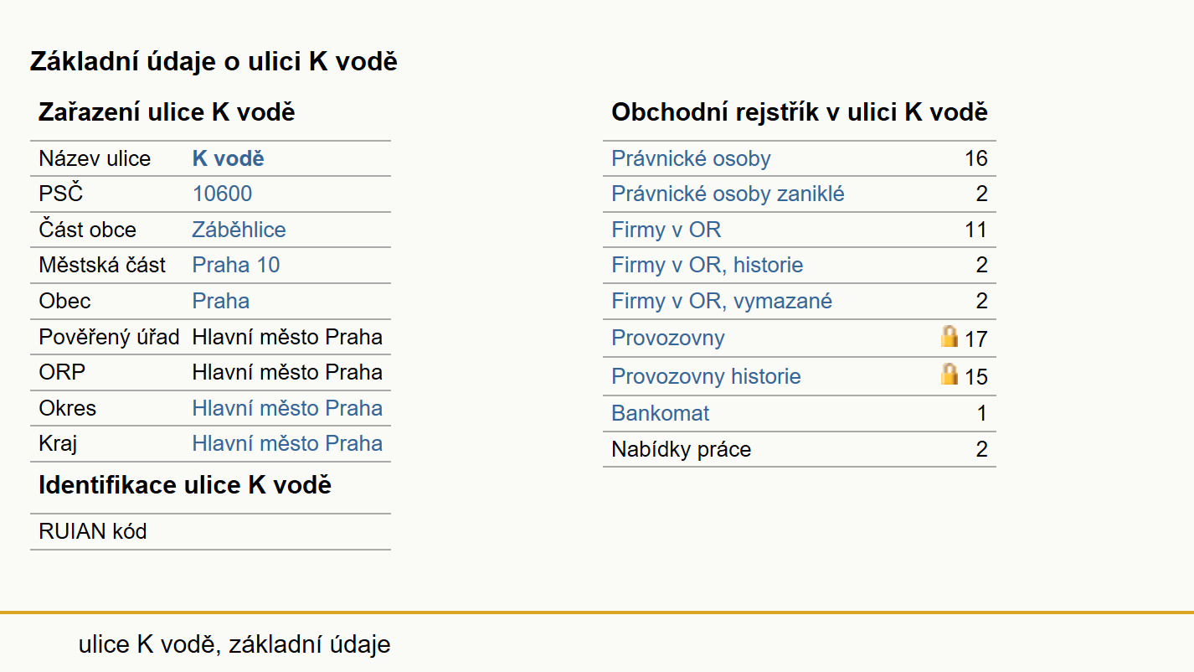Click the Právnické osoby count 16
1194x672 pixels.
(975, 159)
